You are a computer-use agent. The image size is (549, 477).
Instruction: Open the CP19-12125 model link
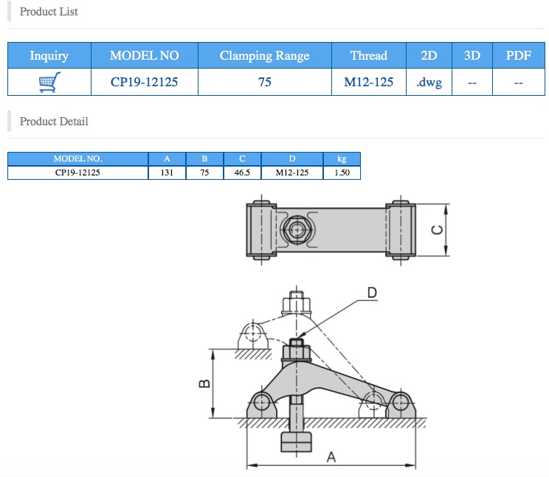pyautogui.click(x=144, y=82)
